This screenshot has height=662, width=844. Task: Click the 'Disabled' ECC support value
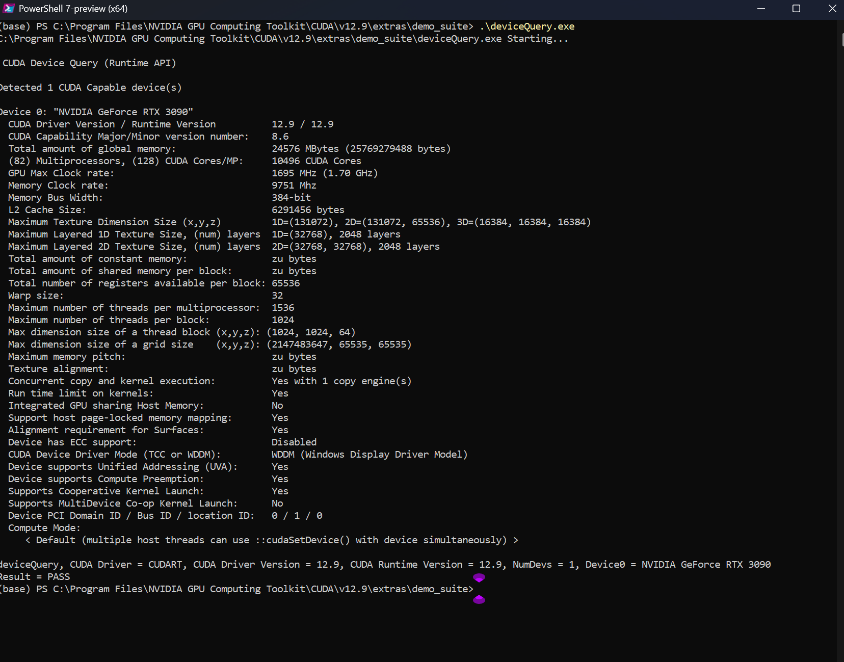pyautogui.click(x=294, y=442)
